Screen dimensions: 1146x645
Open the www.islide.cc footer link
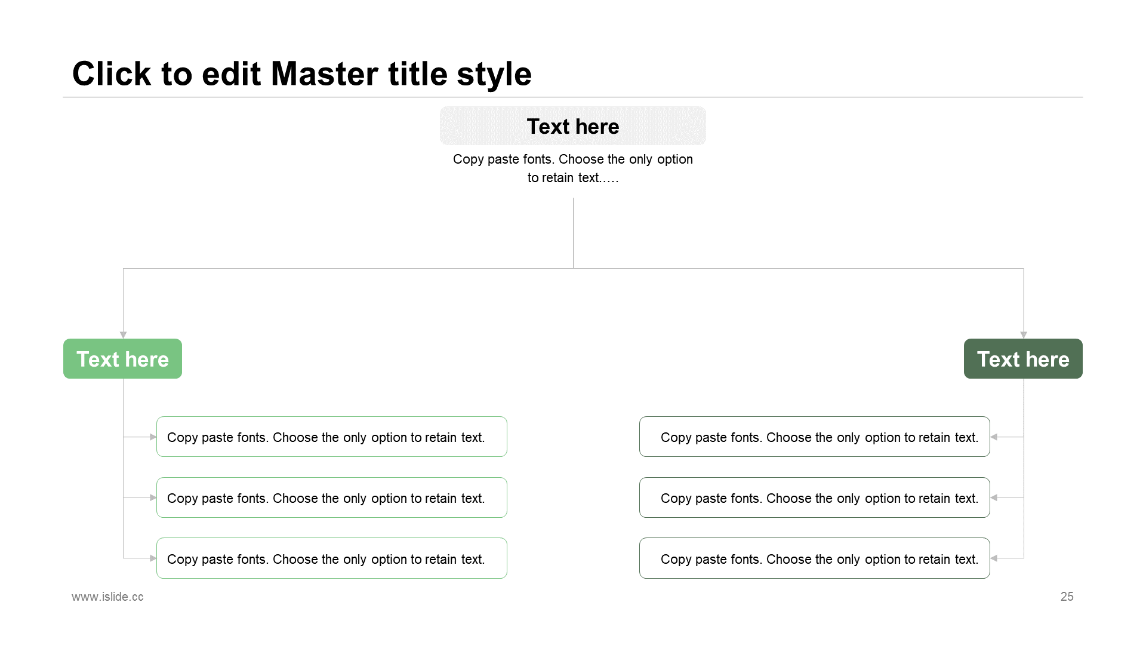(x=107, y=597)
